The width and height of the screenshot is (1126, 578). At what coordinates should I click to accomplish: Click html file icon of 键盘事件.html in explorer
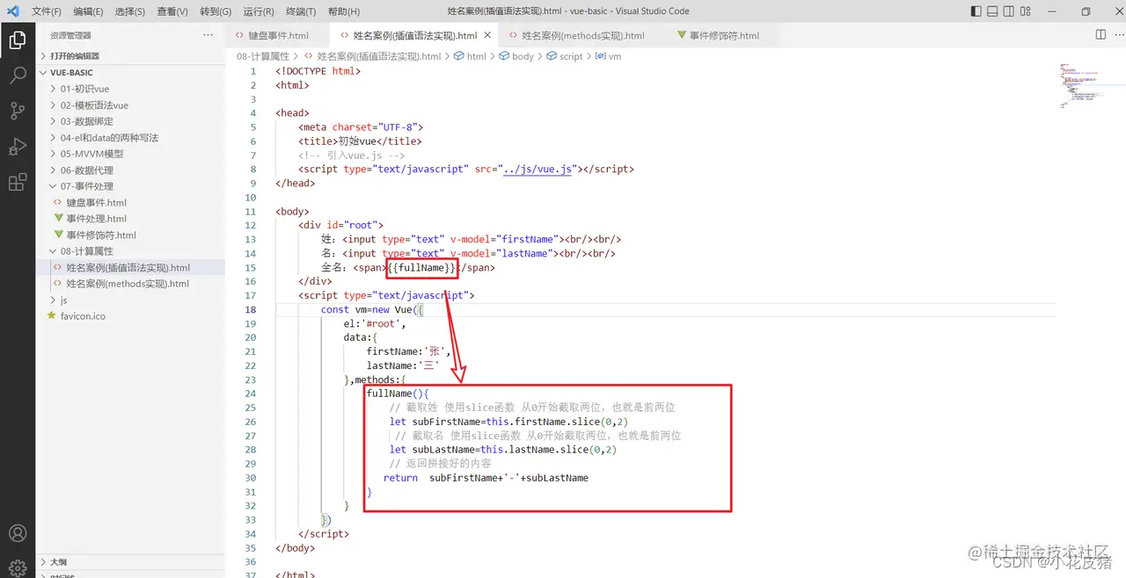point(58,202)
